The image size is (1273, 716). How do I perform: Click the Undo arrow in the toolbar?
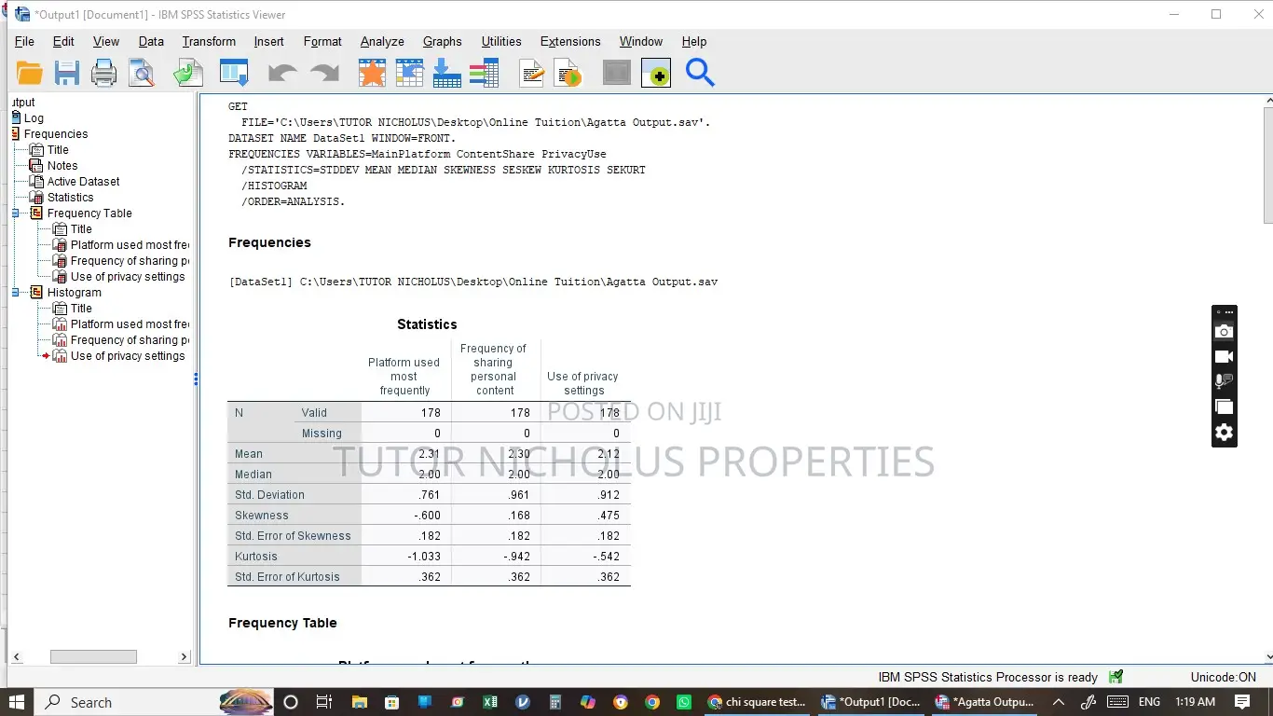click(281, 73)
